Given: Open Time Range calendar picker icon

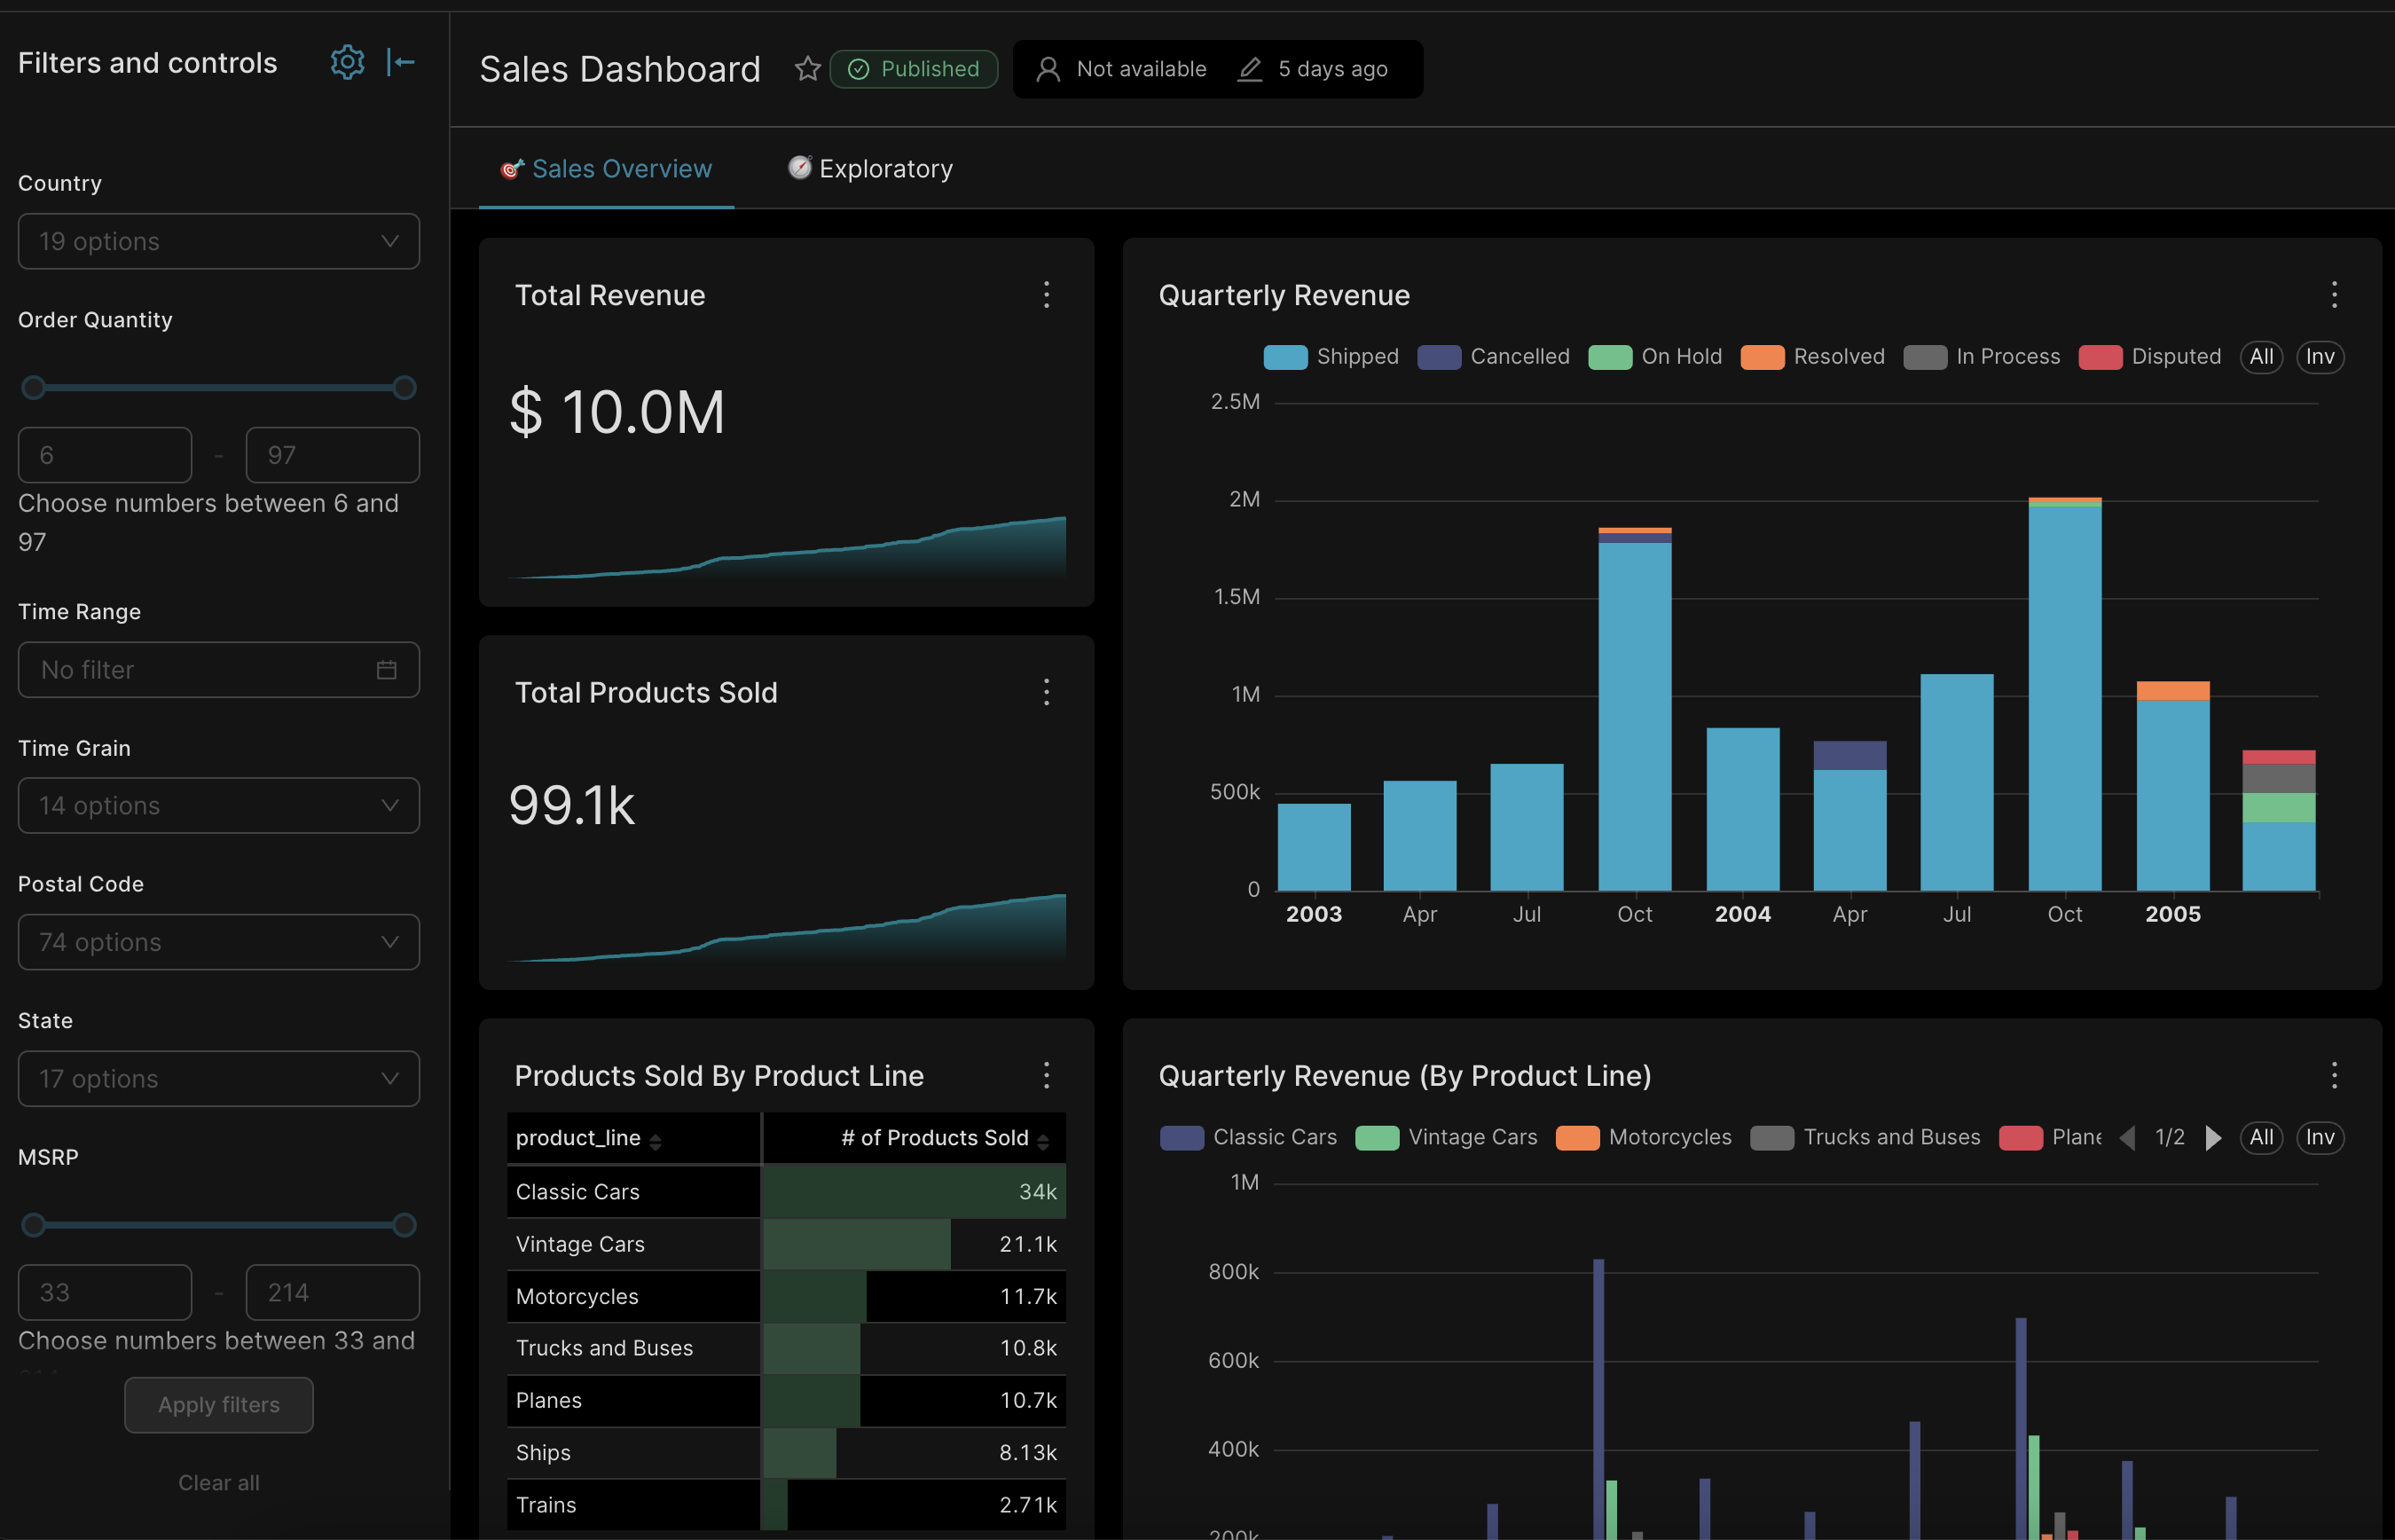Looking at the screenshot, I should tap(387, 670).
